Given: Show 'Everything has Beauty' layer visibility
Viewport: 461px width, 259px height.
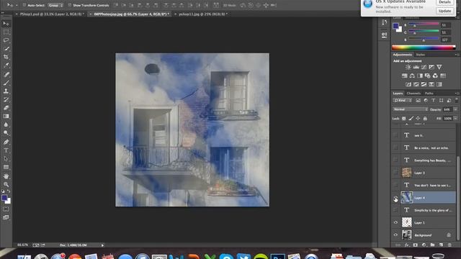Looking at the screenshot, I should click(x=395, y=160).
